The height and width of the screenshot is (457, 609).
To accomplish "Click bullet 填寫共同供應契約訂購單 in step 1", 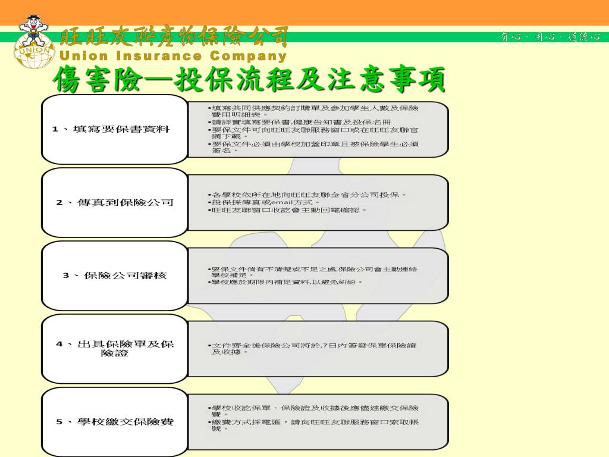I will 313,111.
